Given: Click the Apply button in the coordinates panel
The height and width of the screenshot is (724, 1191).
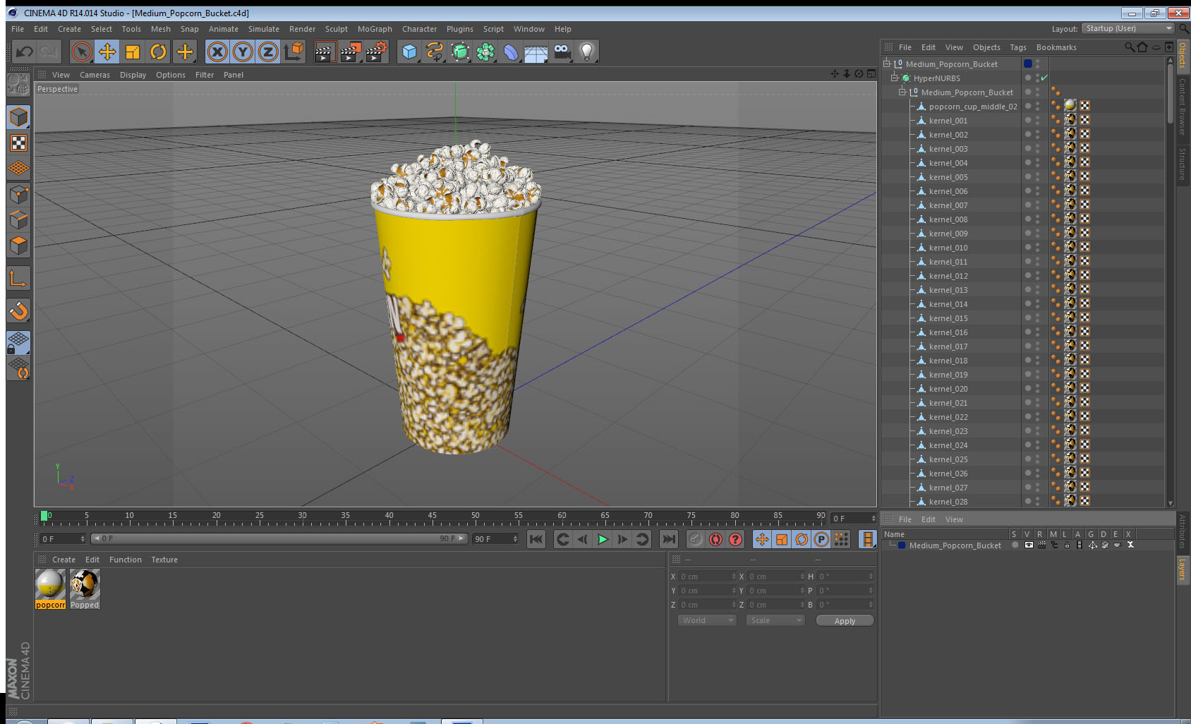Looking at the screenshot, I should point(844,621).
